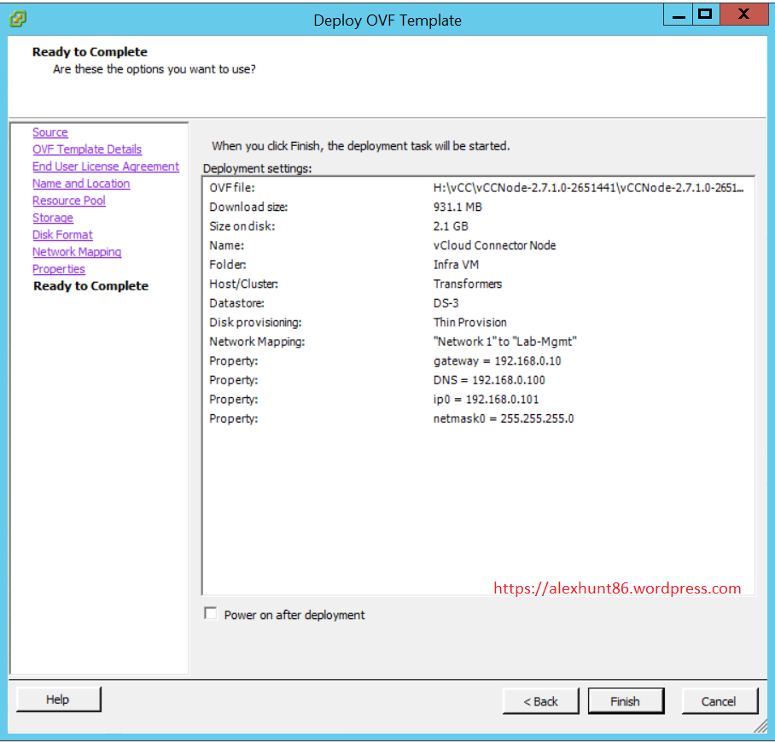Select the Infra VM folder value
The height and width of the screenshot is (743, 775).
[456, 265]
